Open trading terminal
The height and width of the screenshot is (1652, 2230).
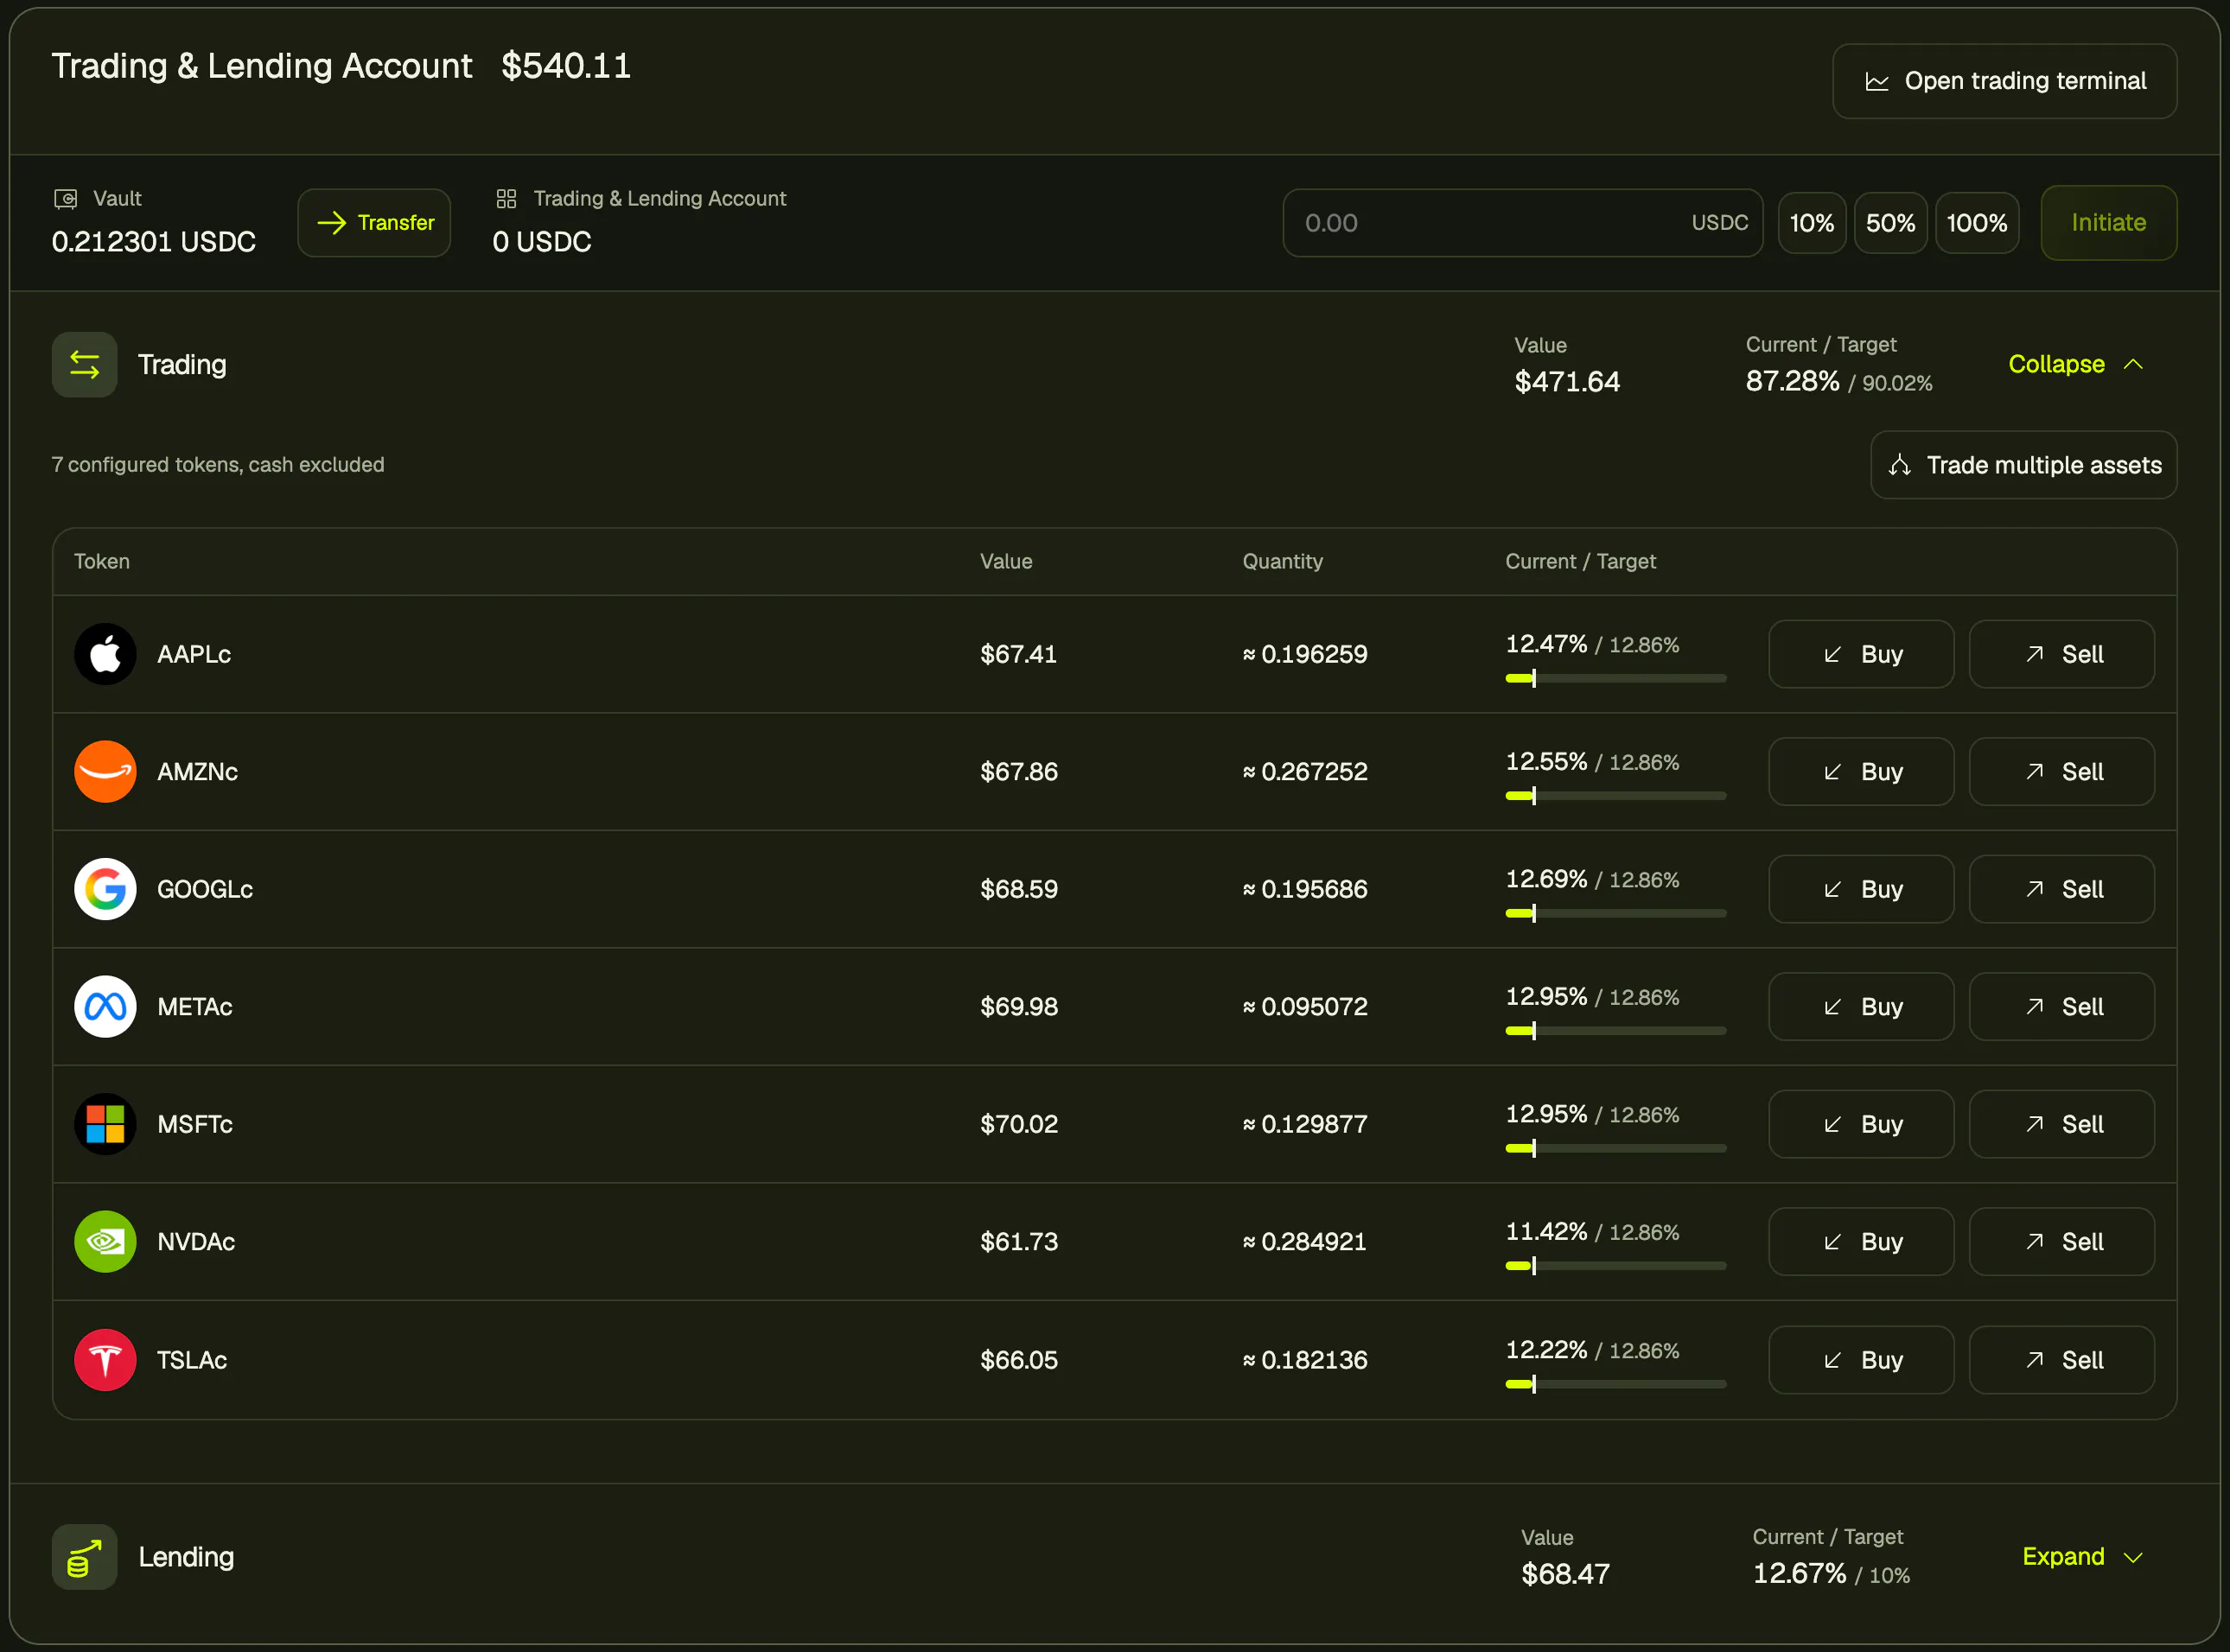[x=2005, y=81]
